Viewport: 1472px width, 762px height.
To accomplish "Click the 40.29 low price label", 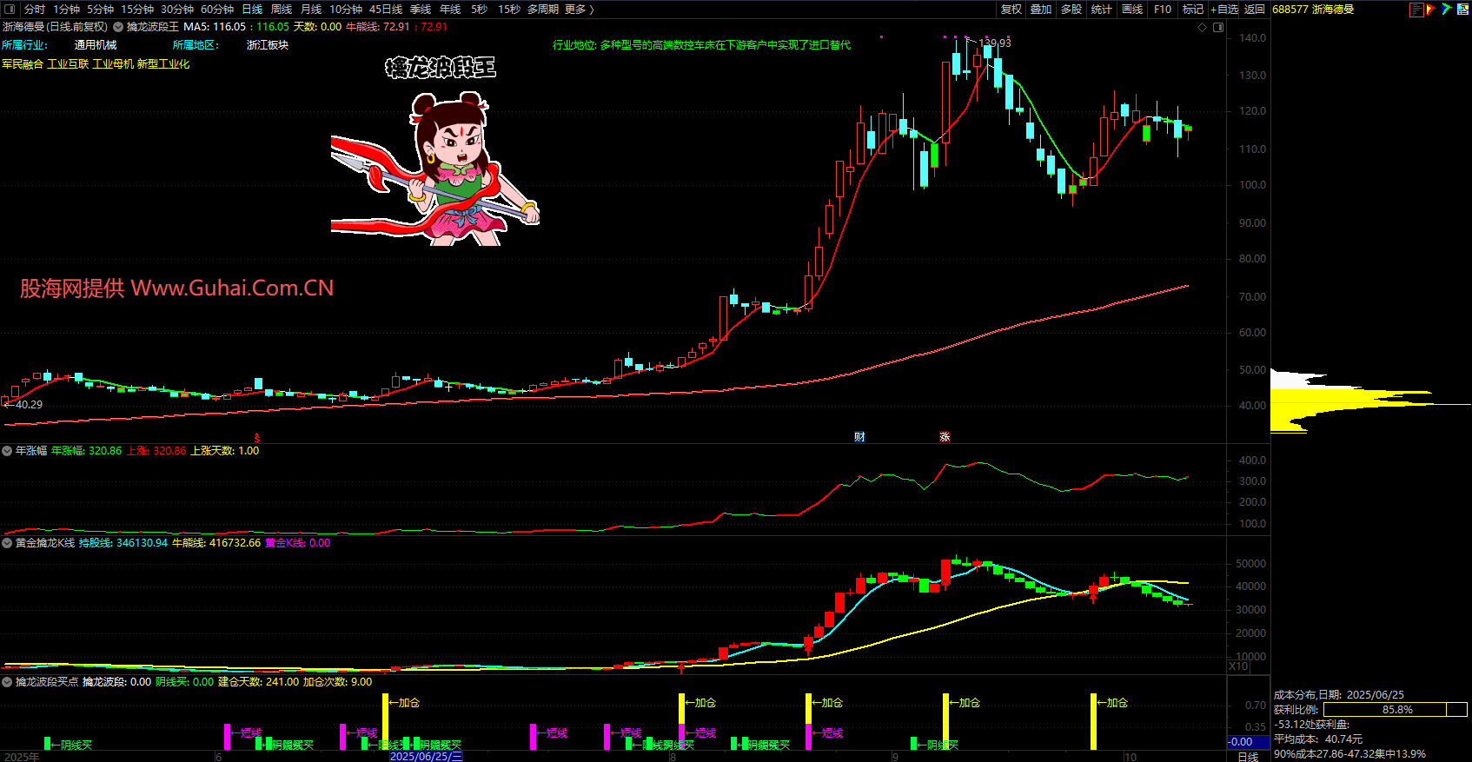I will (x=28, y=405).
